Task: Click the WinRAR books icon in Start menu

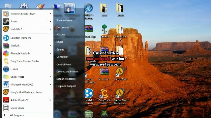Action: [x=6, y=46]
